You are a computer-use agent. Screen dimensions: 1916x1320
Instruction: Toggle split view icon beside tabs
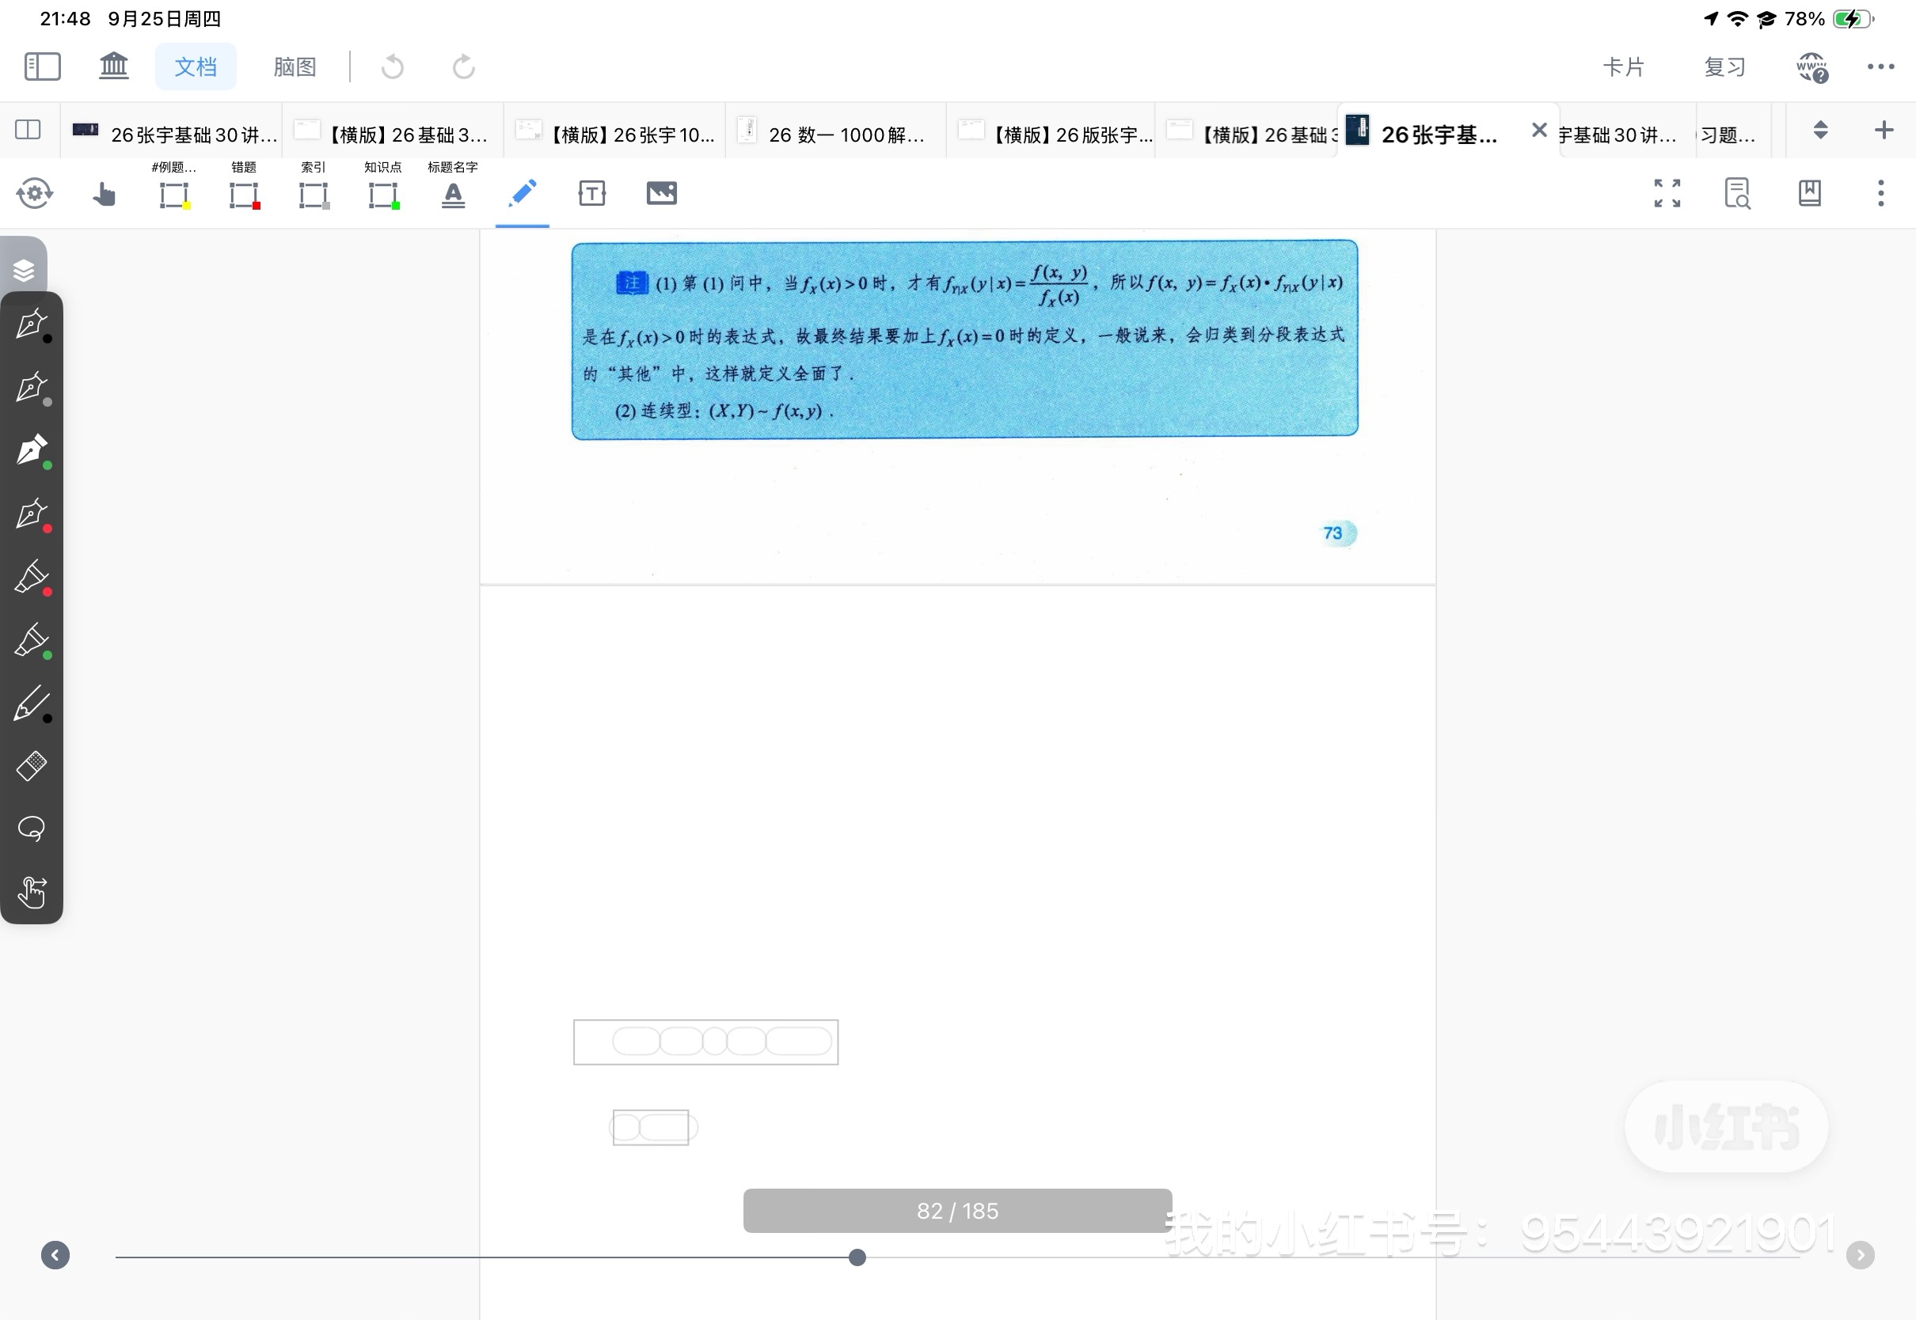click(29, 130)
